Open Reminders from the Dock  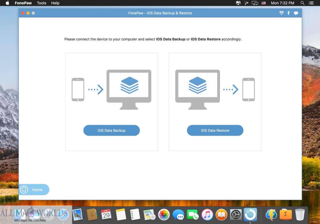(x=135, y=215)
